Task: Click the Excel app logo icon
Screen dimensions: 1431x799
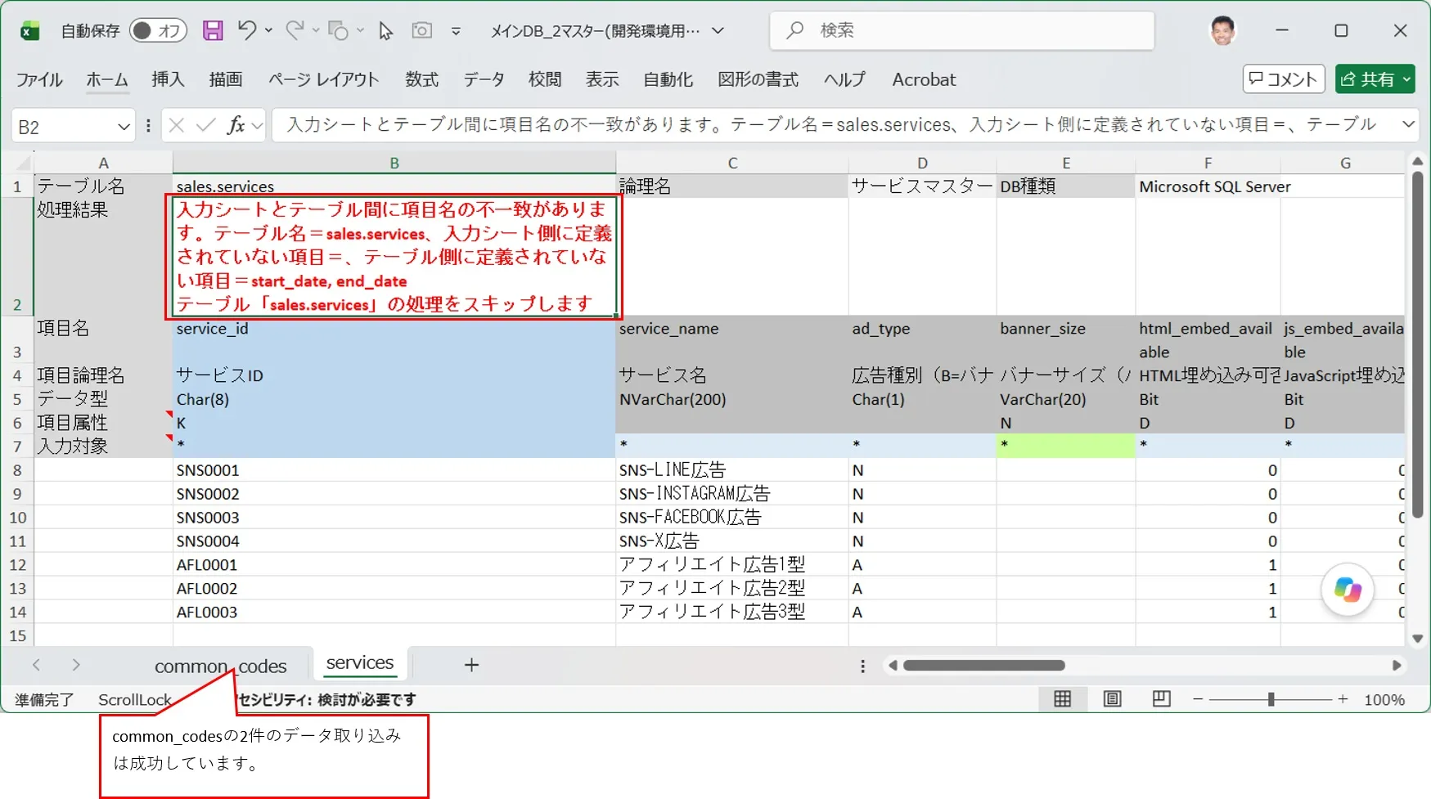Action: pyautogui.click(x=29, y=31)
